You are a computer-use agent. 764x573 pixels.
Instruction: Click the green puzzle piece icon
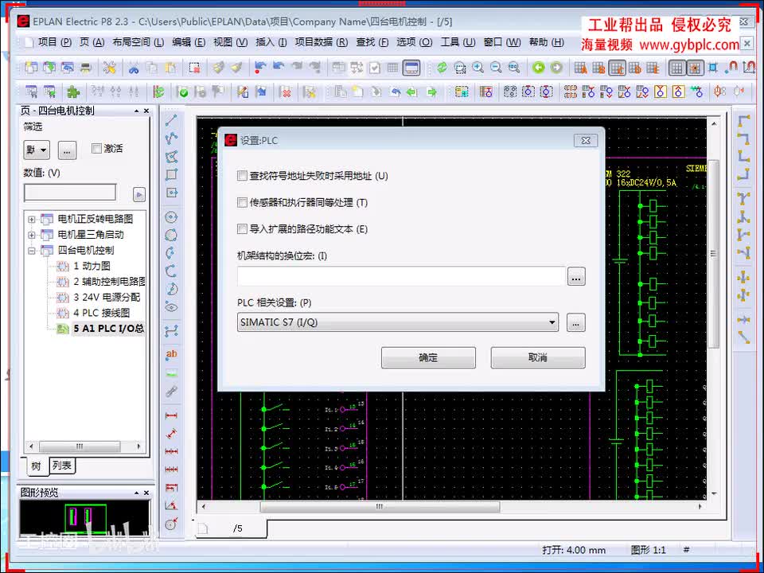tap(73, 92)
